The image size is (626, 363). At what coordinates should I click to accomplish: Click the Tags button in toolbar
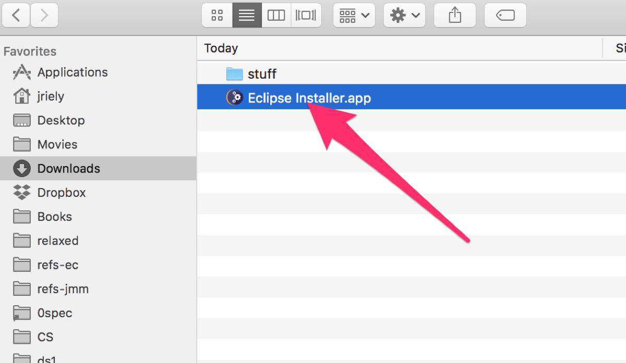[x=505, y=15]
